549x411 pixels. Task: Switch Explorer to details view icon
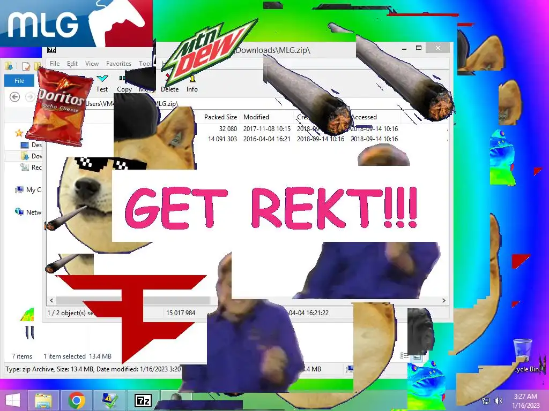[404, 356]
